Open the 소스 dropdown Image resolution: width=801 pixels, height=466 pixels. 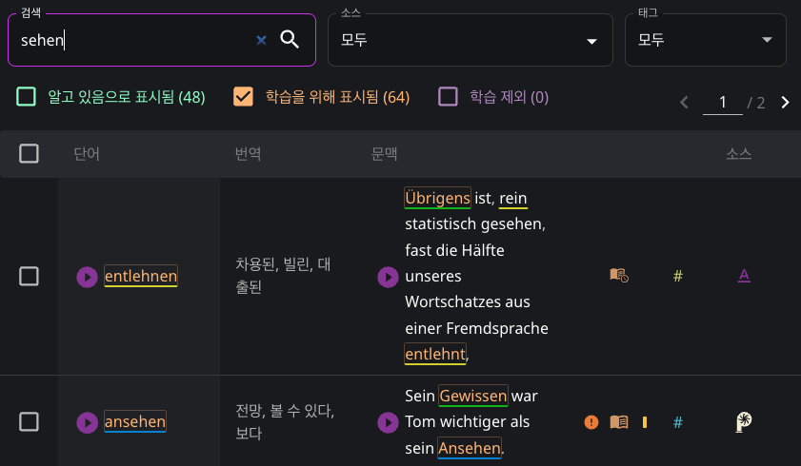coord(470,40)
